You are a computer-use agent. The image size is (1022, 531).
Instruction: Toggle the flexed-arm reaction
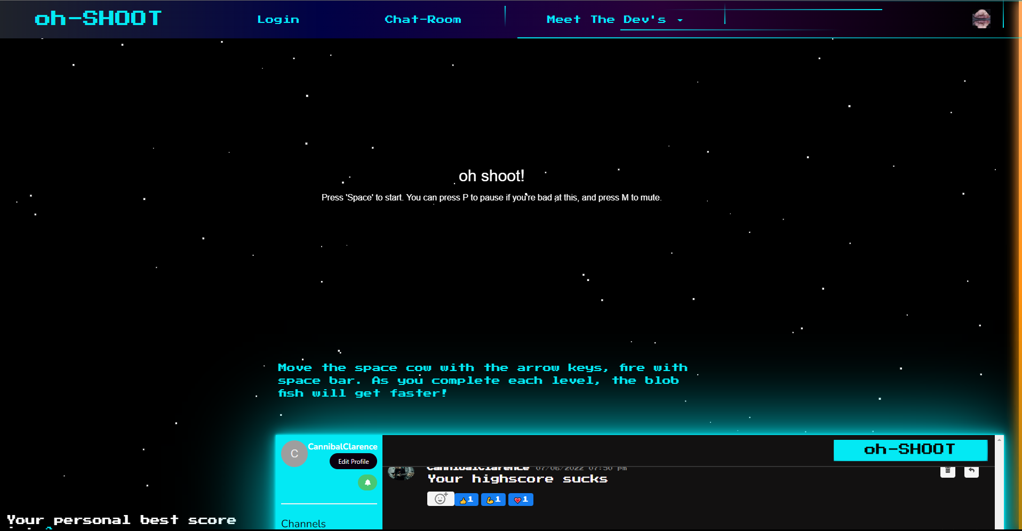coord(493,500)
